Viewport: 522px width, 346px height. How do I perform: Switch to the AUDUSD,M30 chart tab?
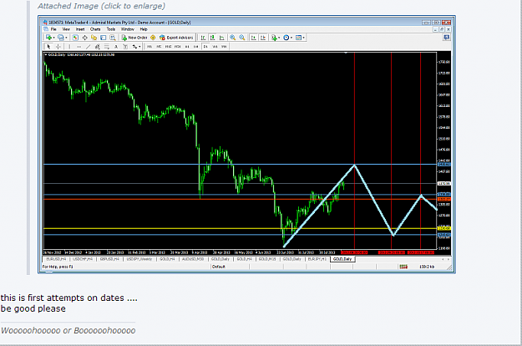tap(193, 259)
